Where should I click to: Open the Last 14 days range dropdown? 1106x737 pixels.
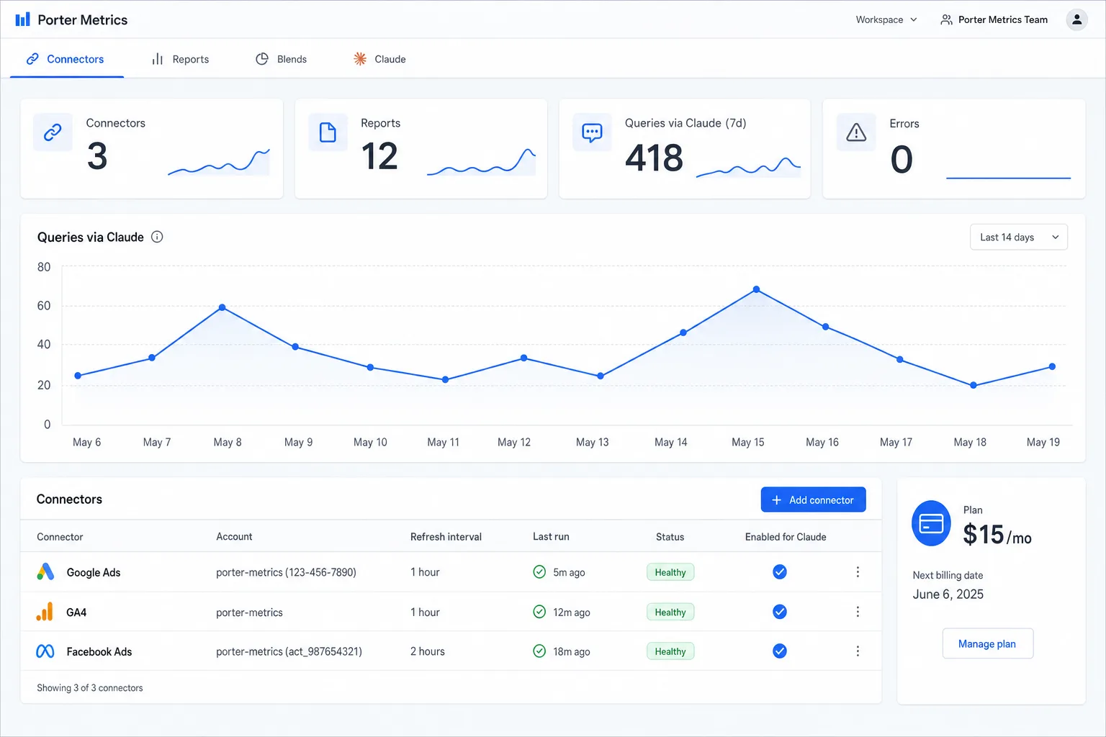(x=1019, y=237)
